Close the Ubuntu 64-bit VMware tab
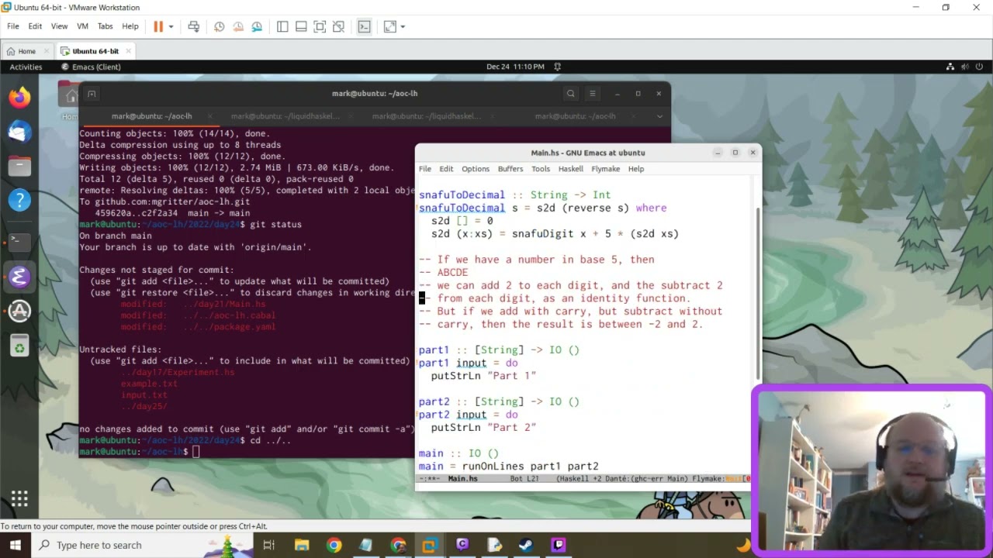The width and height of the screenshot is (993, 558). pos(128,51)
